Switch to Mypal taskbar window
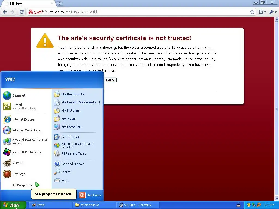Screen dimensions: 279x209 [50, 205]
